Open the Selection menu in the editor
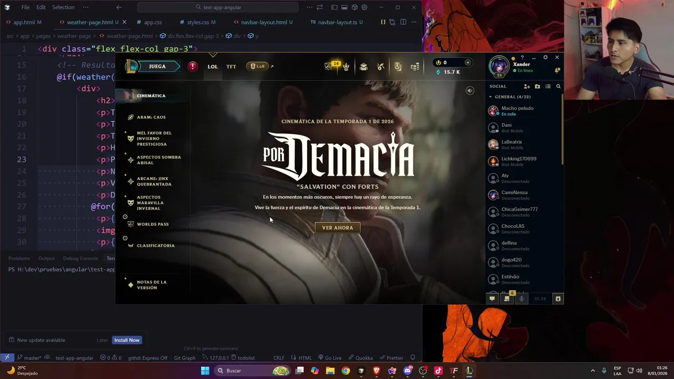 [63, 7]
